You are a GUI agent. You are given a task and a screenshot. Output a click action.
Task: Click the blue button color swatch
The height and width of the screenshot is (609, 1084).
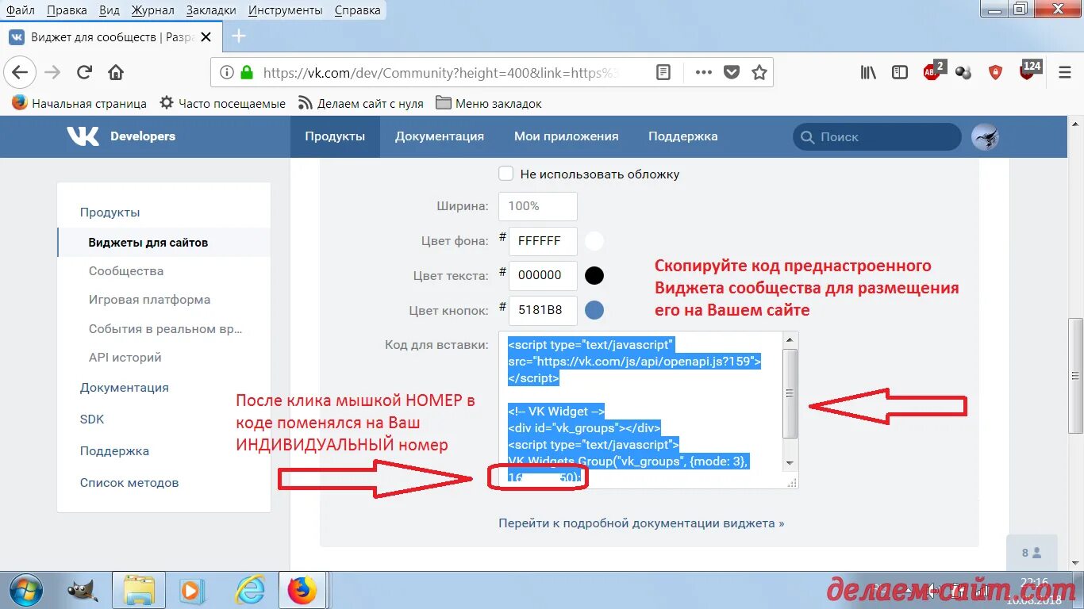pyautogui.click(x=594, y=311)
